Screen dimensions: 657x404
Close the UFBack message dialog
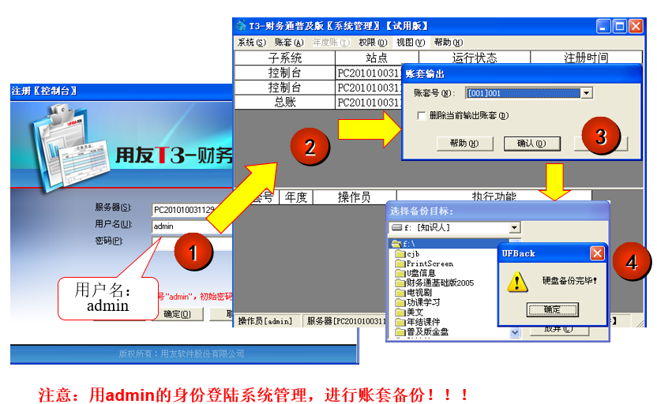pyautogui.click(x=597, y=253)
